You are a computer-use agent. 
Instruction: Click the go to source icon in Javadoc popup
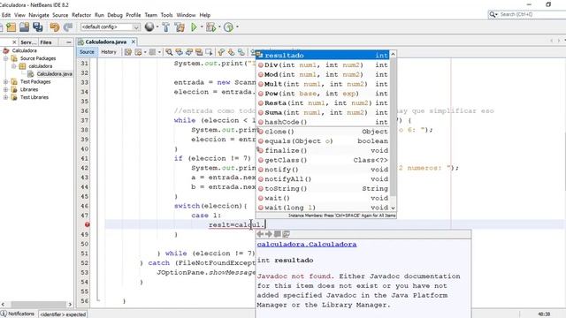(x=287, y=234)
